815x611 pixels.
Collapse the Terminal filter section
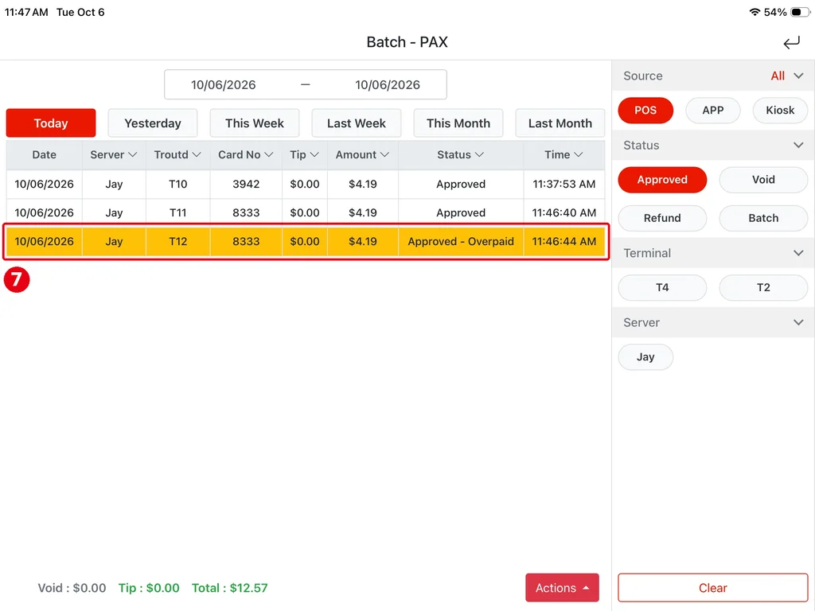[x=799, y=253]
